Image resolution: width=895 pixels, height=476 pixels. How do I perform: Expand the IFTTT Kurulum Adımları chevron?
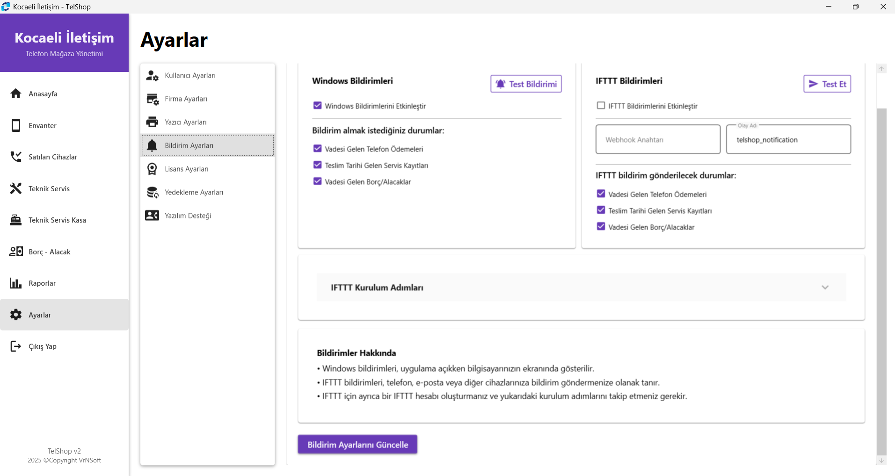coord(825,287)
